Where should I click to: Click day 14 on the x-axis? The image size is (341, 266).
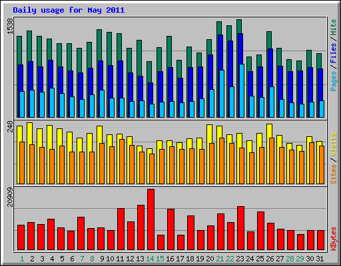150,259
